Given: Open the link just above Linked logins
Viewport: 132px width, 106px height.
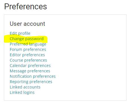Looking at the screenshot, I should coord(25,87).
